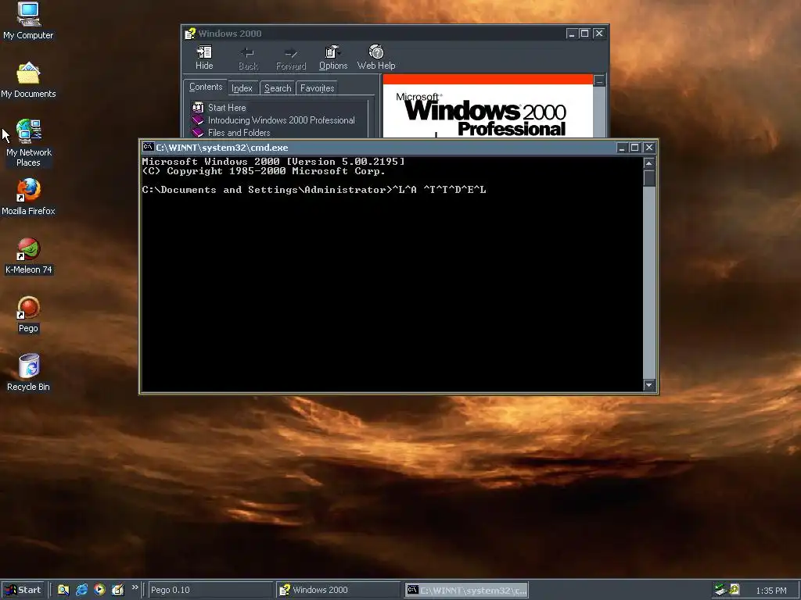Switch to the Search tab in help
This screenshot has height=600, width=801.
(x=278, y=88)
